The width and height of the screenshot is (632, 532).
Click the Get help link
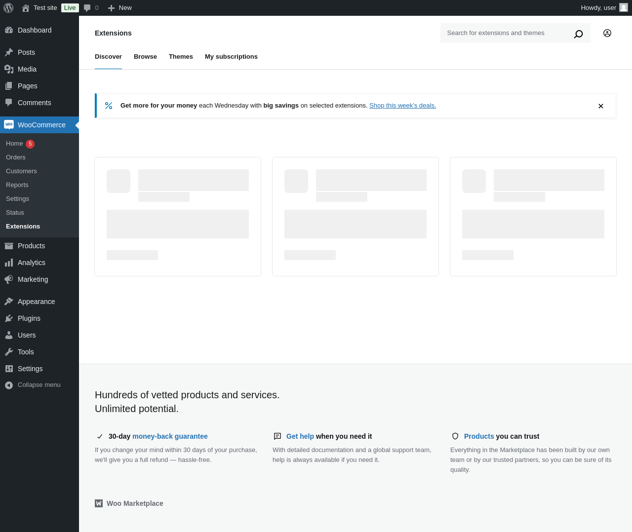click(x=300, y=436)
